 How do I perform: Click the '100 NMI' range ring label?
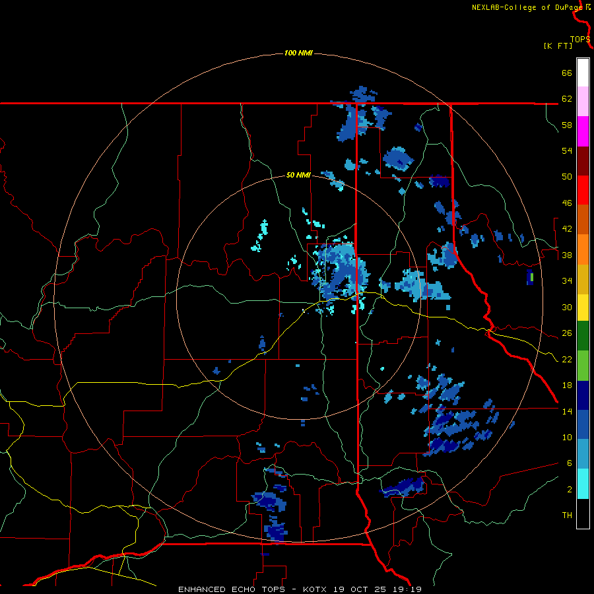(298, 53)
